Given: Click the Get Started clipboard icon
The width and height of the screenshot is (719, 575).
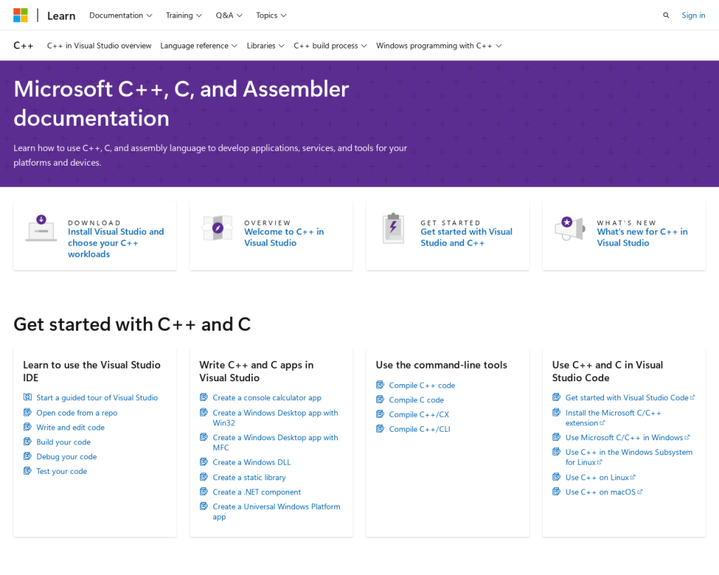Looking at the screenshot, I should [393, 228].
